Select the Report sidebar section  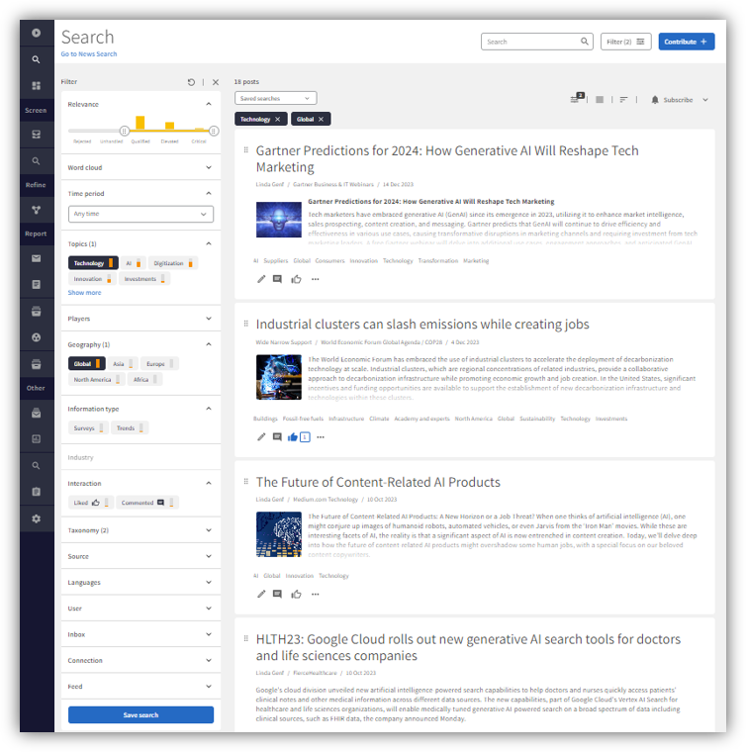click(x=36, y=235)
